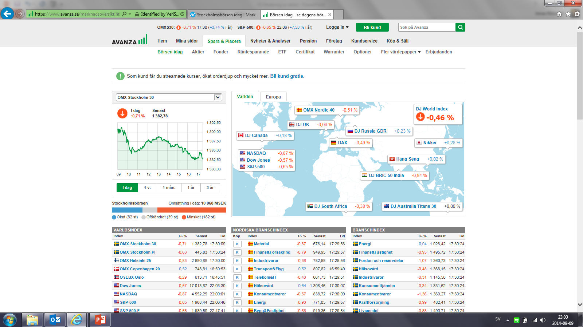Click the address bar search magnifier icon
The image size is (583, 327).
pos(124,14)
